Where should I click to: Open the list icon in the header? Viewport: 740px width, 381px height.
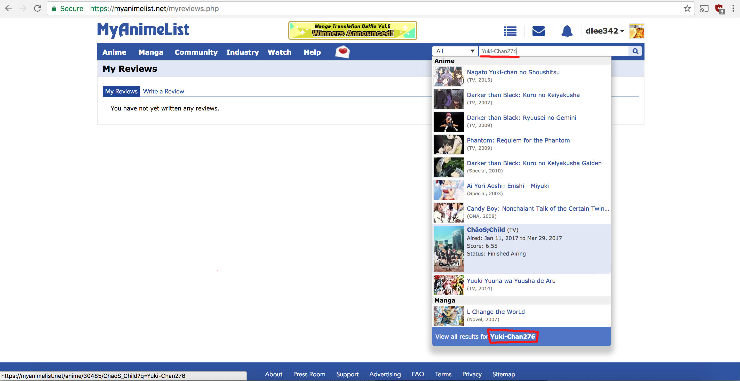[x=510, y=31]
